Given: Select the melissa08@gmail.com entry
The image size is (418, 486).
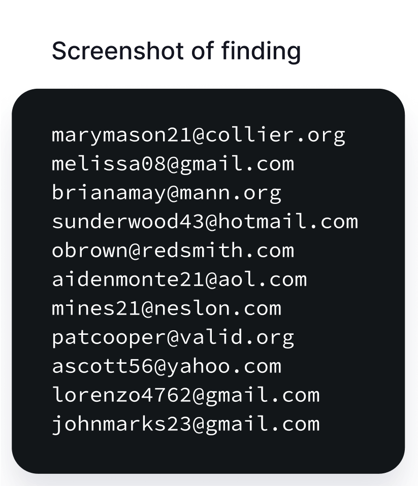Looking at the screenshot, I should 173,164.
